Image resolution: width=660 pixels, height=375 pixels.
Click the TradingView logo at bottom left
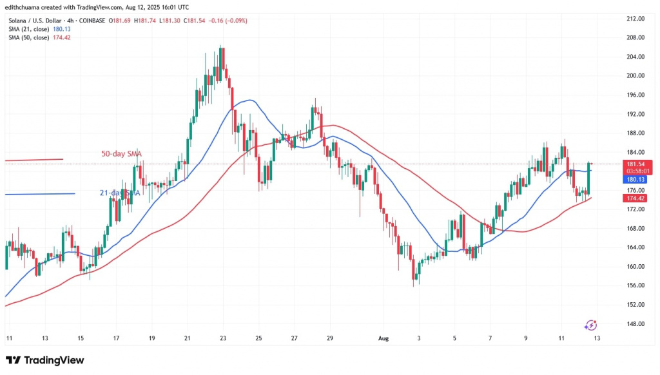pos(44,360)
